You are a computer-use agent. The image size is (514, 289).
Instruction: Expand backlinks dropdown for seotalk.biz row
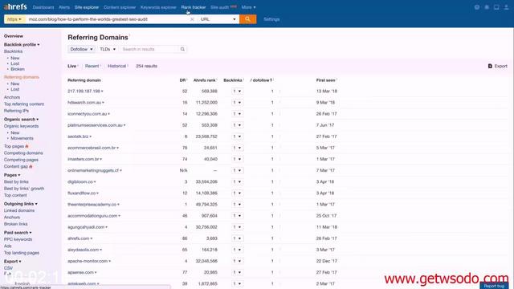[238, 136]
